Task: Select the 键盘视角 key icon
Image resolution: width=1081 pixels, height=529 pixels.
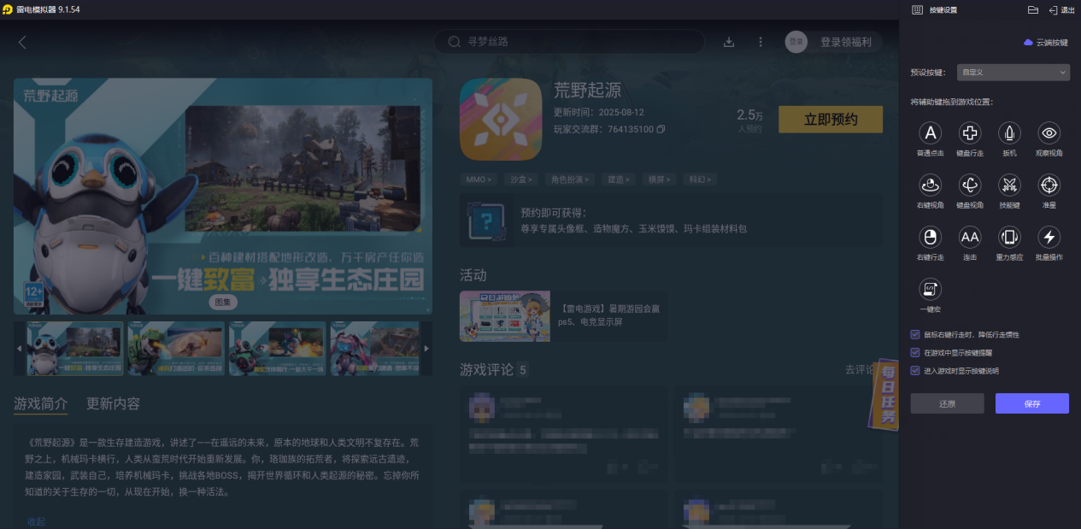Action: pos(970,185)
